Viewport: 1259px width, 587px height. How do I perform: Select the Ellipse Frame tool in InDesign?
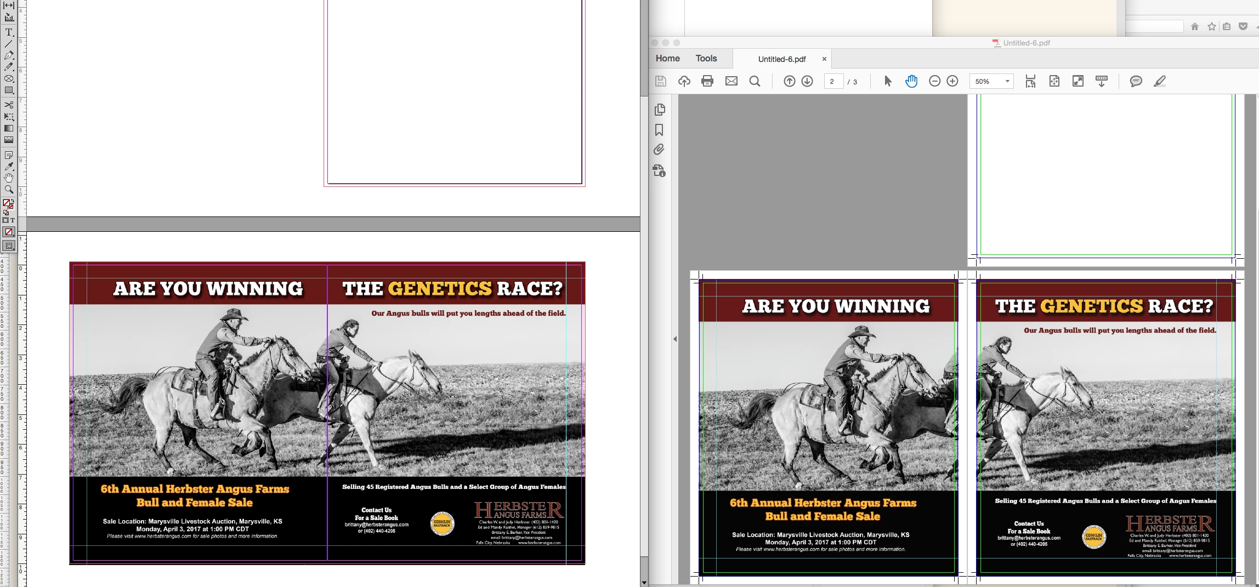click(x=9, y=78)
